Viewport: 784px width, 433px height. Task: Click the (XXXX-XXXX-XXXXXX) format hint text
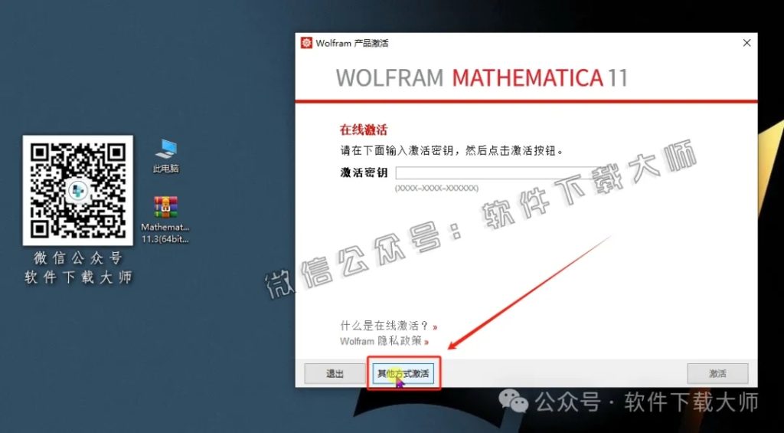pyautogui.click(x=436, y=189)
